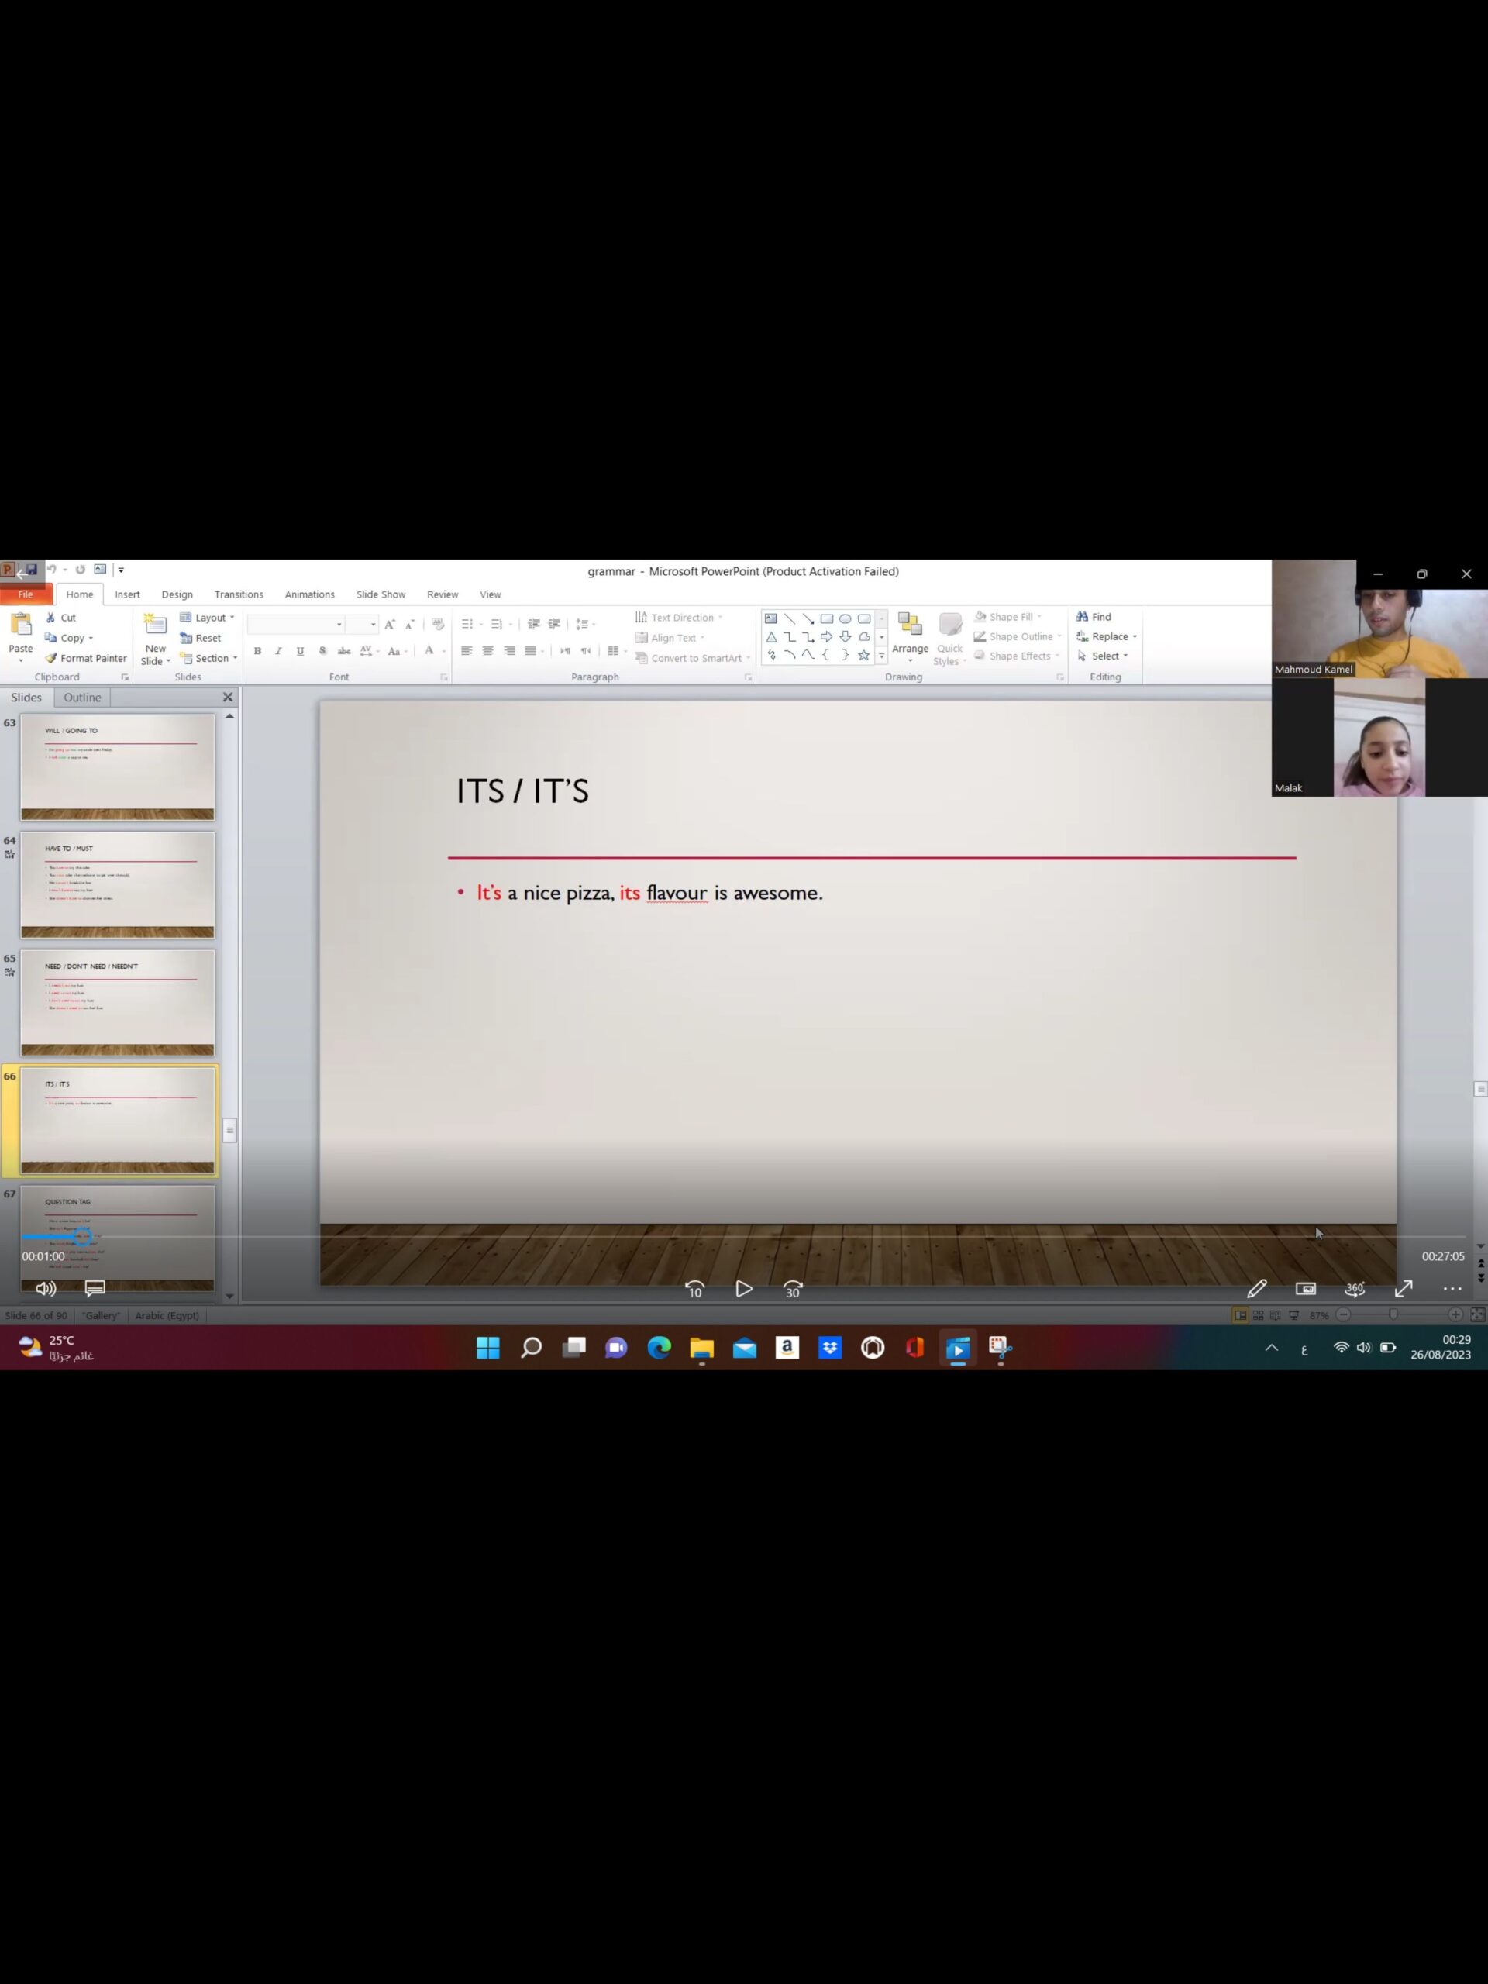Screen dimensions: 1488x1984
Task: Enable mini player mode
Action: pyautogui.click(x=1305, y=1289)
